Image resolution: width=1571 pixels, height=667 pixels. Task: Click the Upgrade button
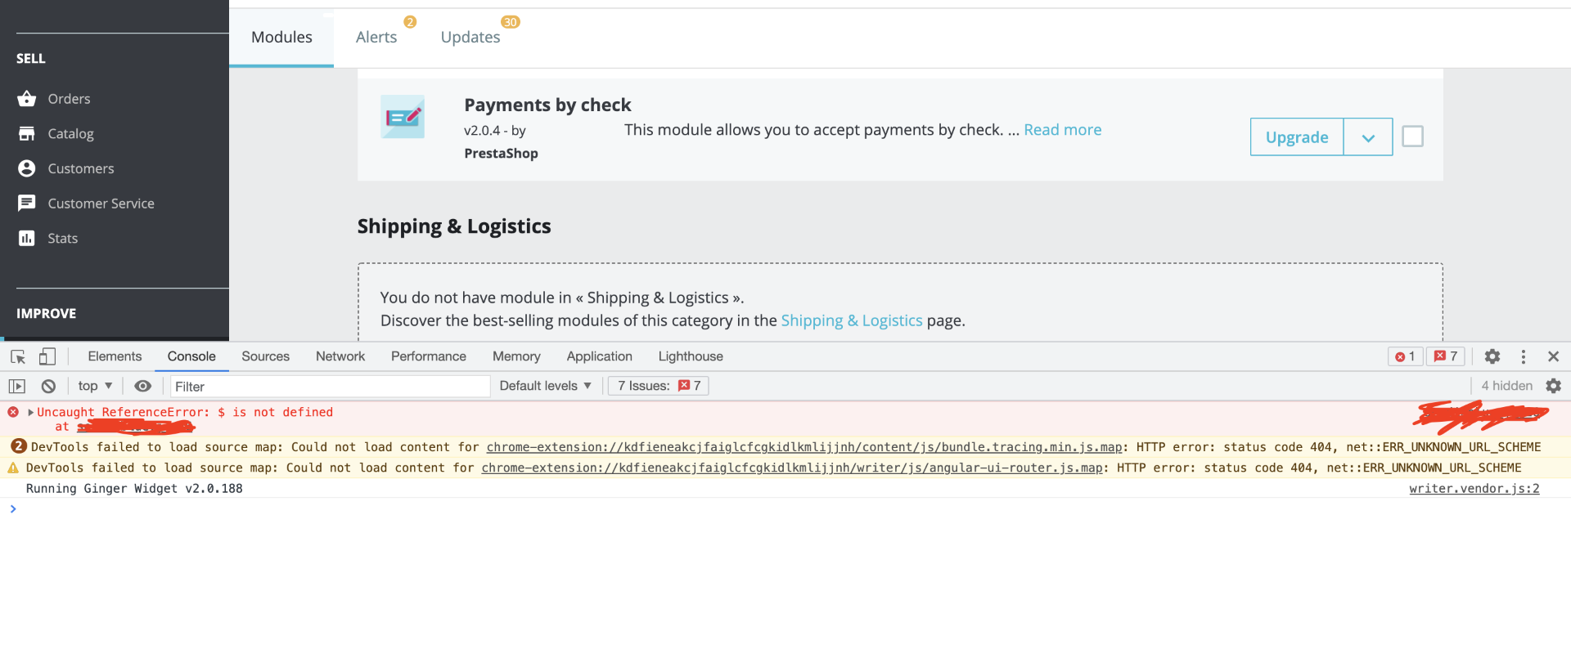(x=1297, y=137)
